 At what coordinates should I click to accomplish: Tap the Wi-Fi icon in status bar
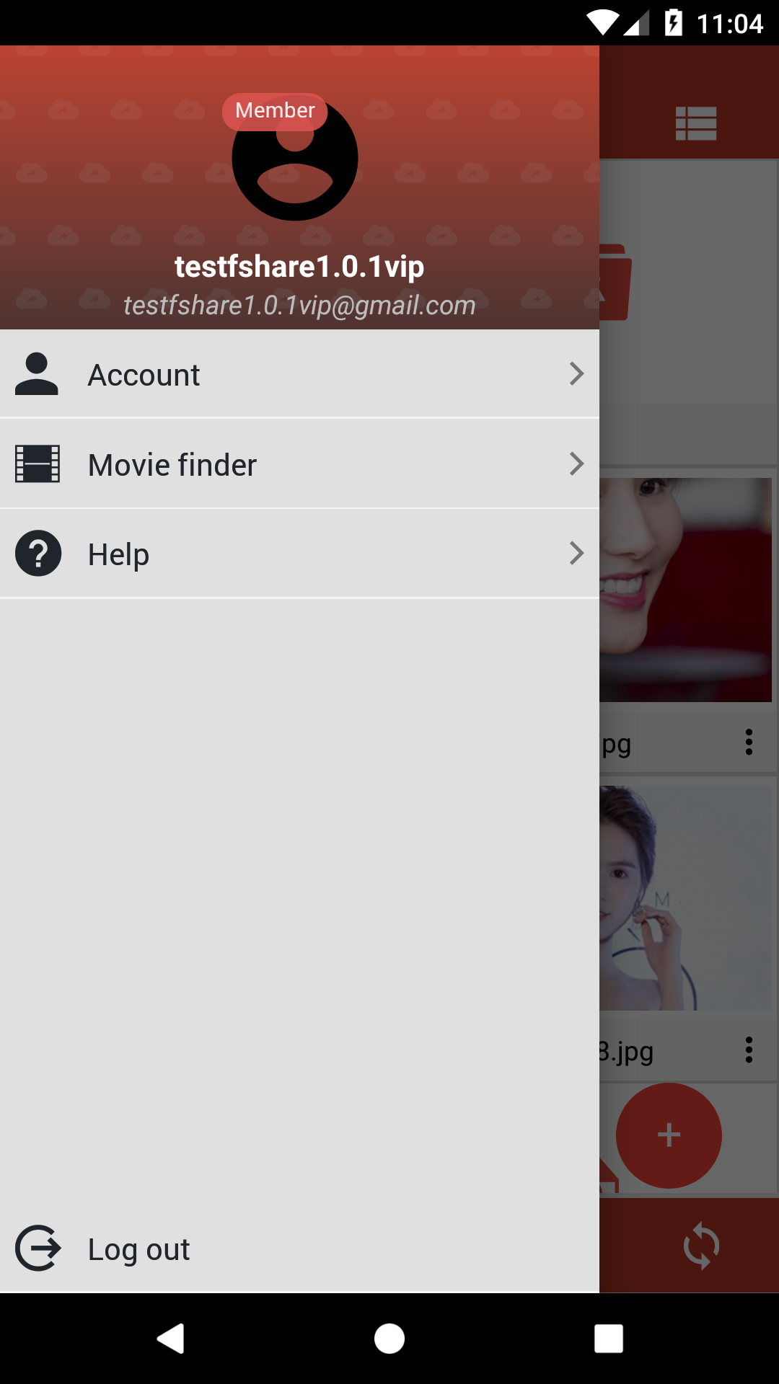(602, 23)
